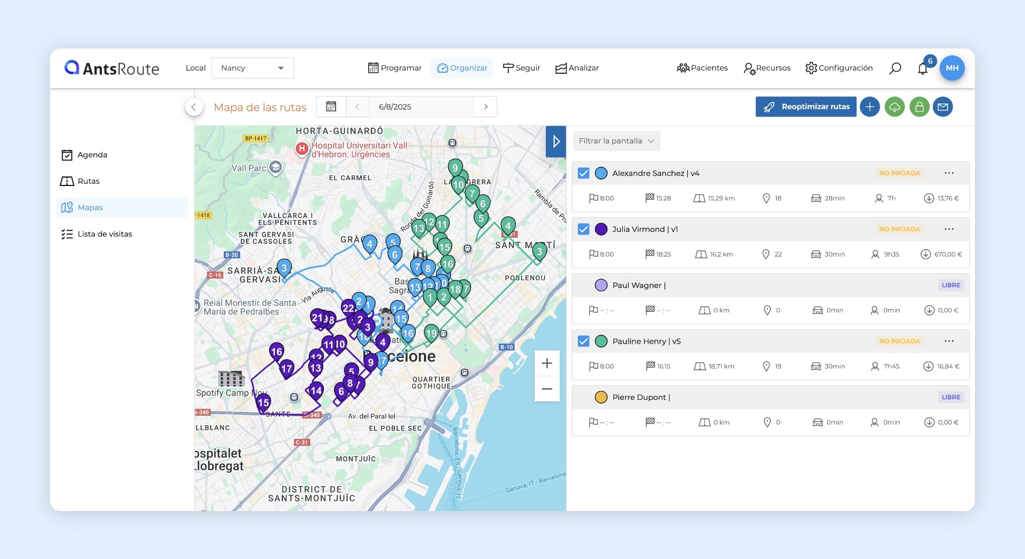
Task: Open the Filtrar la pantalla dropdown
Action: pos(616,141)
